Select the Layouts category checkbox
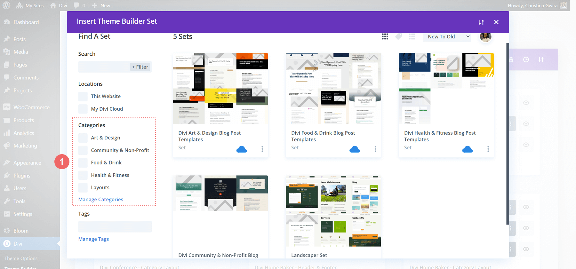The image size is (576, 269). pyautogui.click(x=83, y=187)
